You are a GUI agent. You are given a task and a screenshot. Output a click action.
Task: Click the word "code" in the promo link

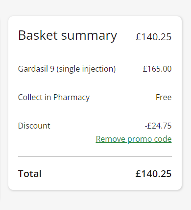coord(163,139)
